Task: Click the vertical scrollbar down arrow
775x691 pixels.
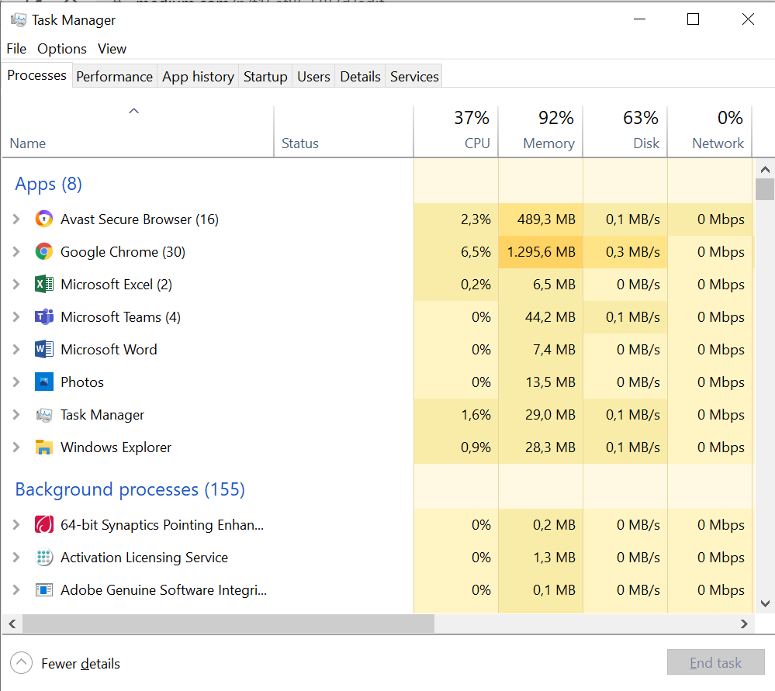Action: click(x=765, y=603)
